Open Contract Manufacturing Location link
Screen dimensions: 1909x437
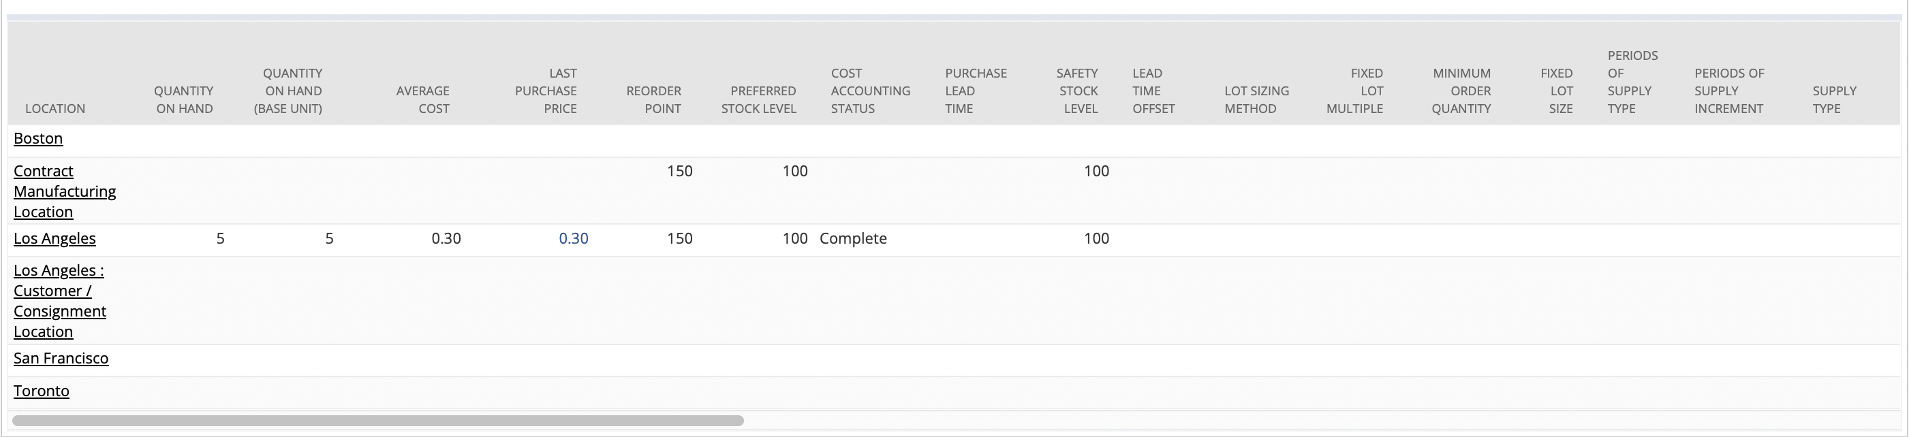click(65, 191)
